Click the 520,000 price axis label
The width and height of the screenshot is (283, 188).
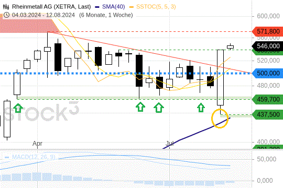(x=268, y=61)
